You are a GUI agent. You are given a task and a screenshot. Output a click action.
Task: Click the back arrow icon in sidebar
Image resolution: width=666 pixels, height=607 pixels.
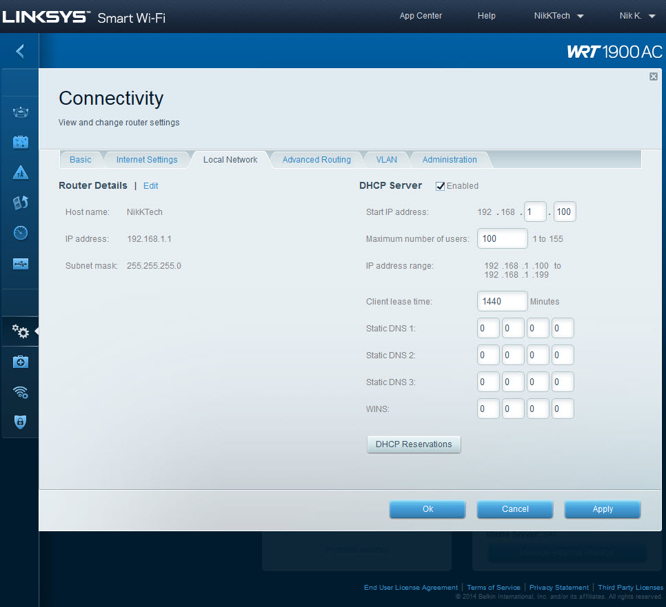(20, 52)
